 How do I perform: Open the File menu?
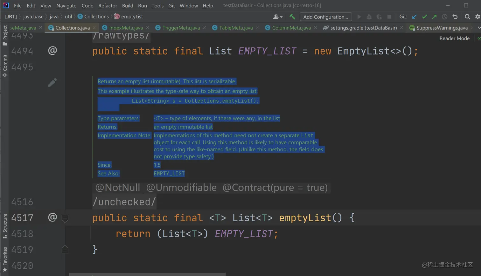tap(18, 6)
